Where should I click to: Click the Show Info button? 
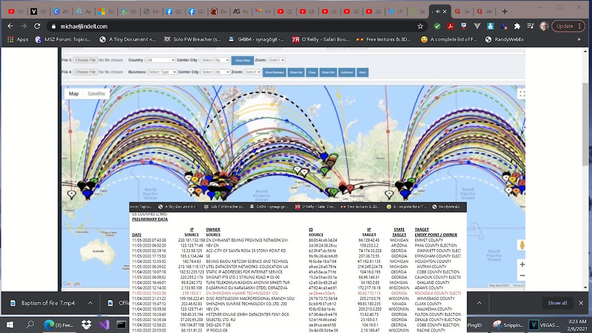point(296,72)
